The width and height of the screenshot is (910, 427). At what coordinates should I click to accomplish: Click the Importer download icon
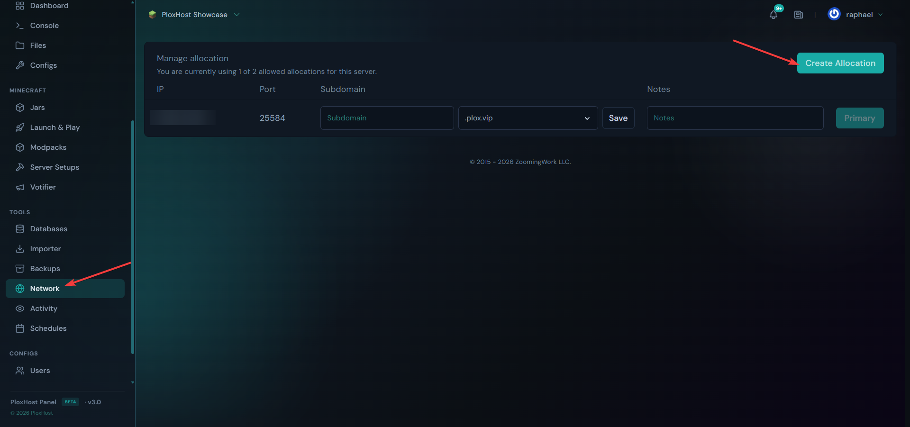20,249
